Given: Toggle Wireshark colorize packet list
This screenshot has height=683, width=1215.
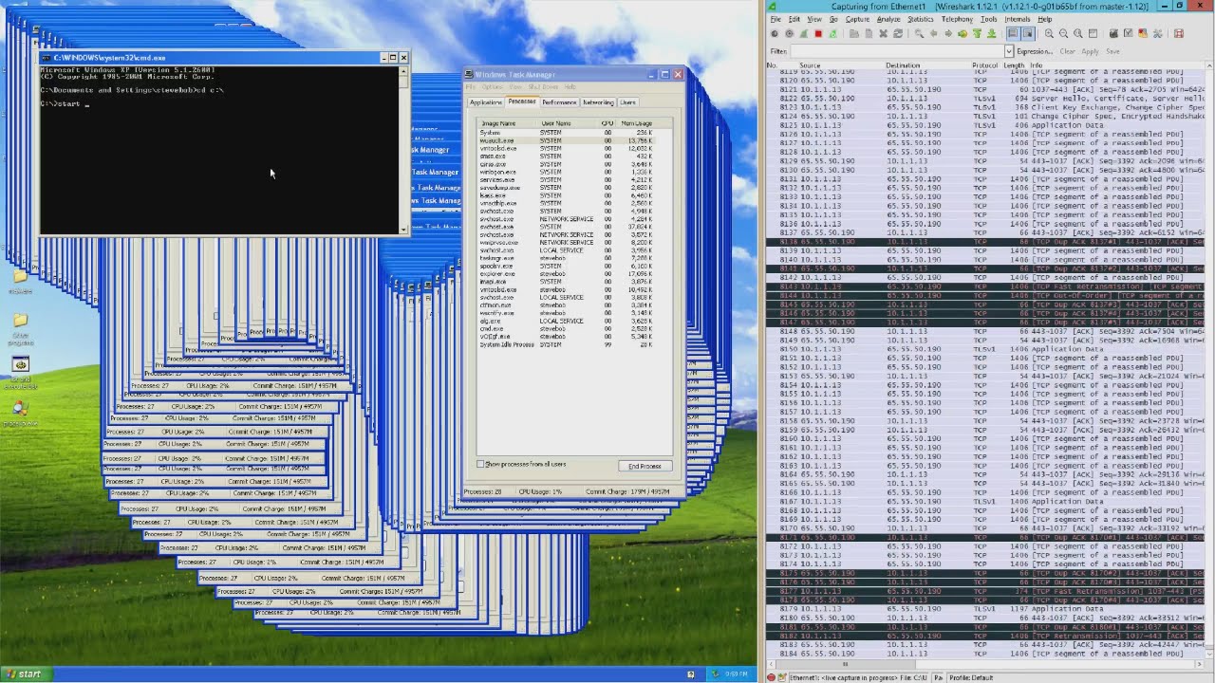Looking at the screenshot, I should click(1013, 33).
